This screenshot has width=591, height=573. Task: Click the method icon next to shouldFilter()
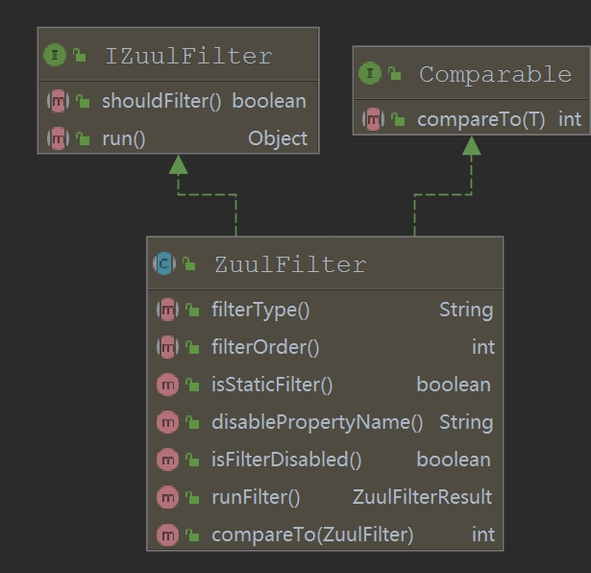pyautogui.click(x=59, y=101)
